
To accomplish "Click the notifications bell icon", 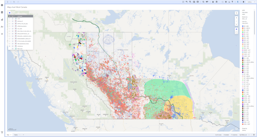I will [243, 2].
